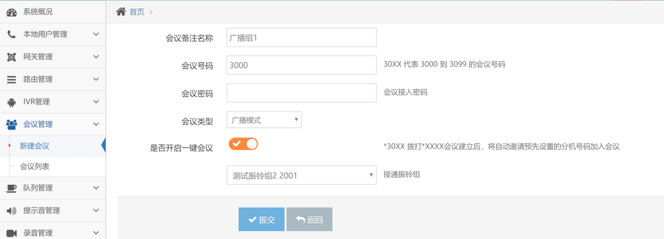Collapse the 会议管理 menu chevron

(x=96, y=124)
